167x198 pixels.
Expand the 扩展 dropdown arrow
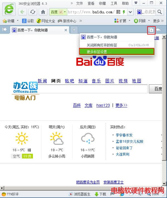tap(129, 20)
